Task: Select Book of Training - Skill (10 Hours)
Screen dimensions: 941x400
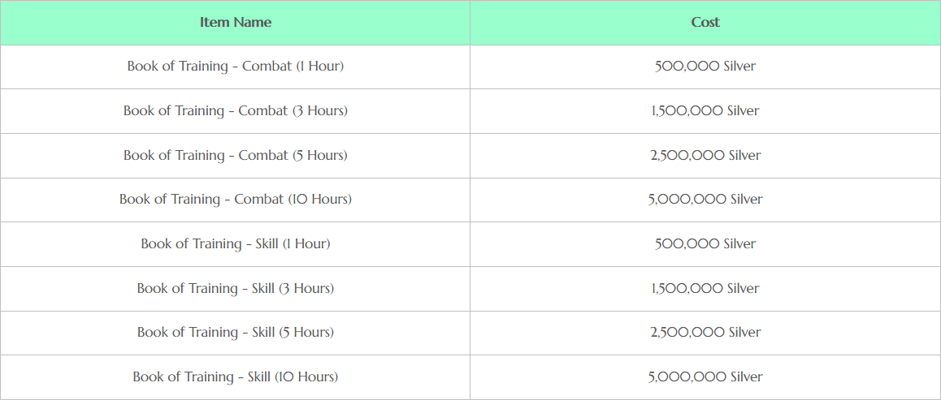Action: pos(236,376)
